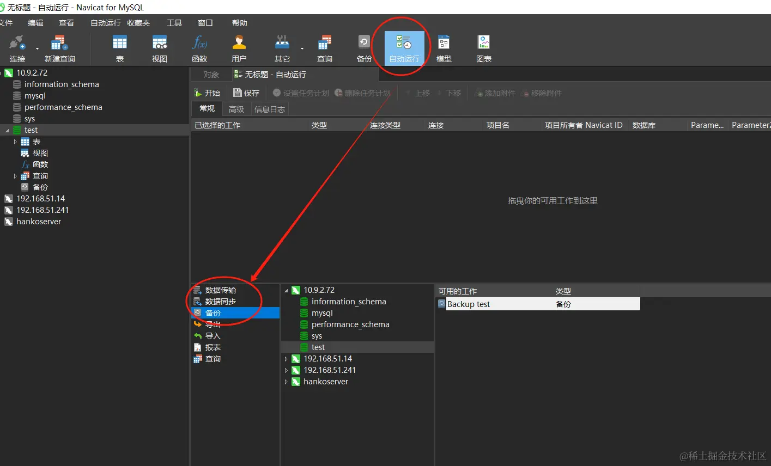Open the 收藏夹 menu

[x=138, y=23]
